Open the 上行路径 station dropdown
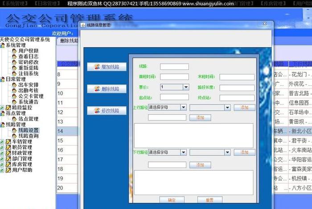Viewport: 312px width, 209px height. [227, 108]
